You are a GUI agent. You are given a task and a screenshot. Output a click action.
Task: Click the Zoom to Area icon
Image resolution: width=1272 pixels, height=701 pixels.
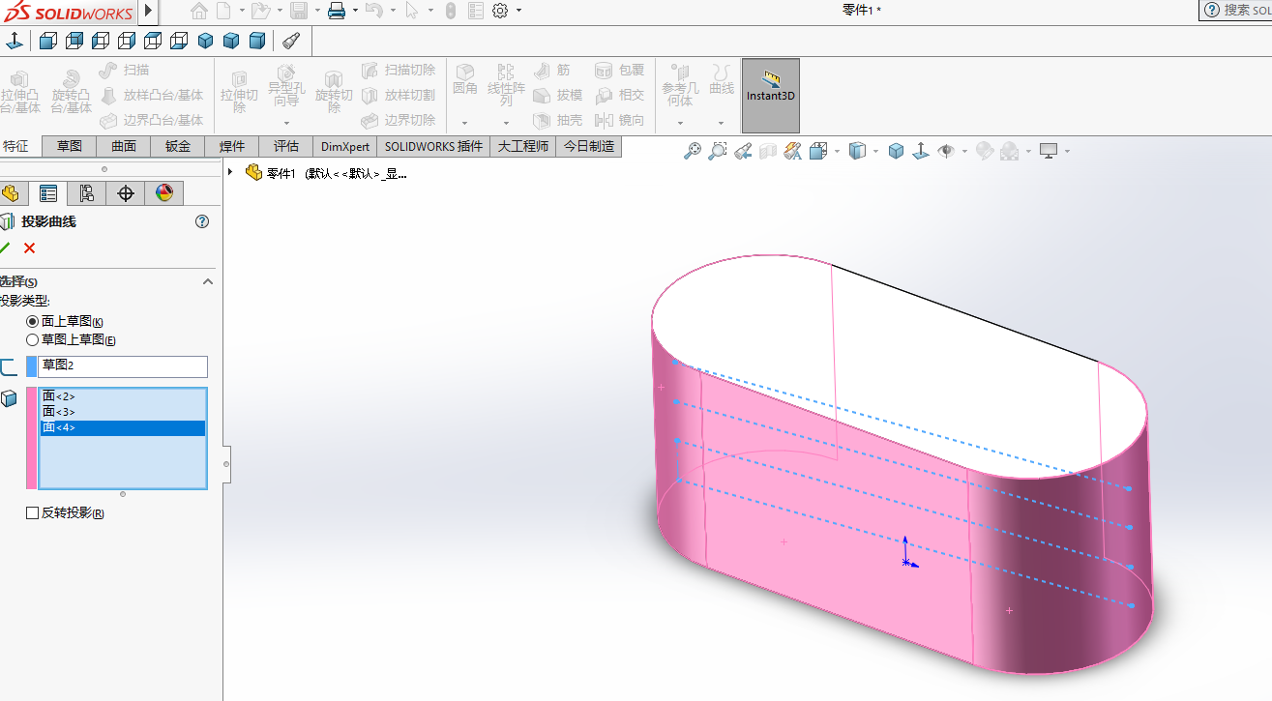pyautogui.click(x=717, y=151)
